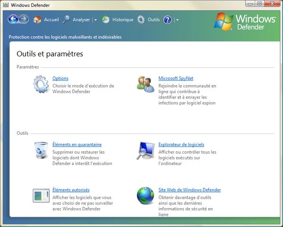Expand the dropdown arrow next to Analyser
Image resolution: width=283 pixels, height=227 pixels.
[x=95, y=20]
